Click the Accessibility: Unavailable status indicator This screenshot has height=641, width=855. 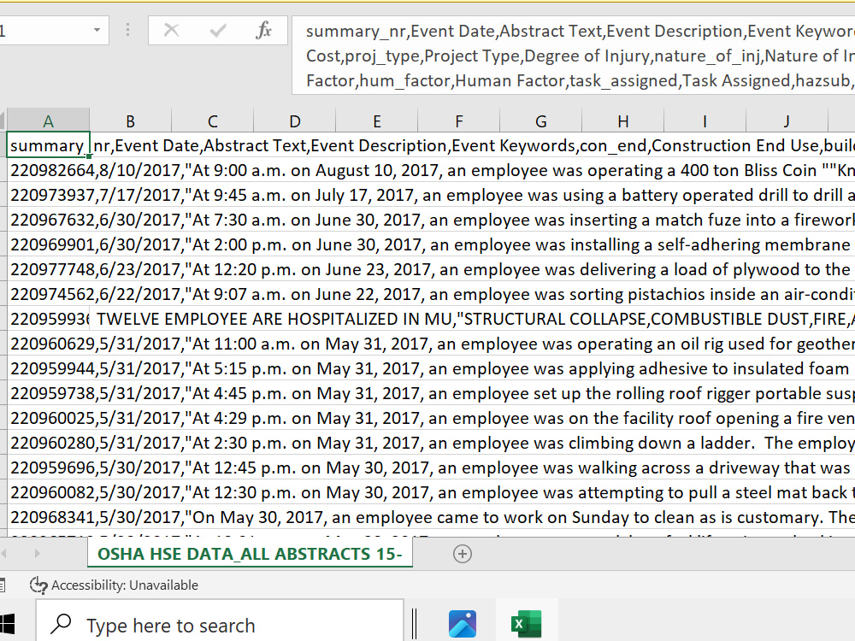coord(114,585)
